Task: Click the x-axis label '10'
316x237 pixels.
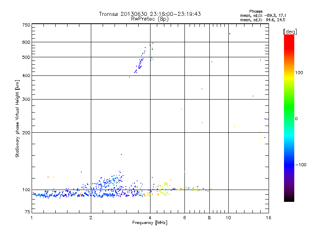Action: tap(228, 218)
